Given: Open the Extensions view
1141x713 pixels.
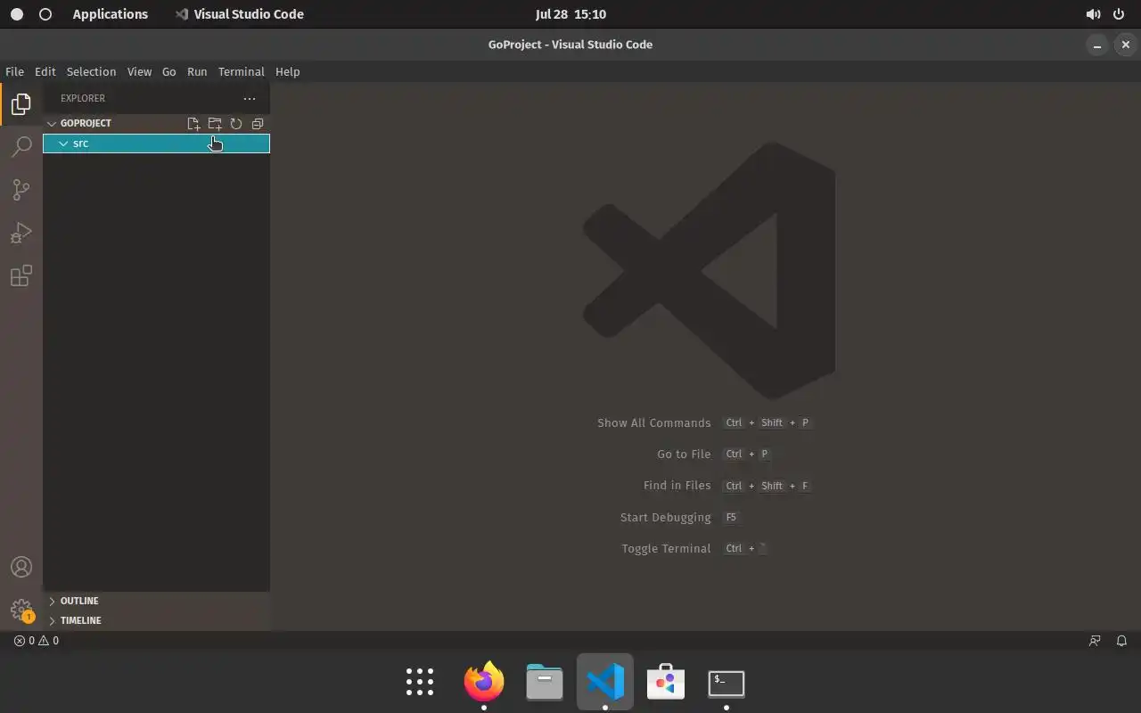Looking at the screenshot, I should pos(21,275).
